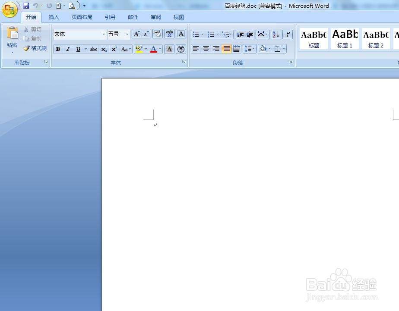Sort text with the A-Z icon
Image resolution: width=399 pixels, height=311 pixels.
click(x=276, y=34)
